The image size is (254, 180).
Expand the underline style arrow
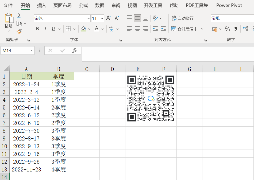pos(59,29)
